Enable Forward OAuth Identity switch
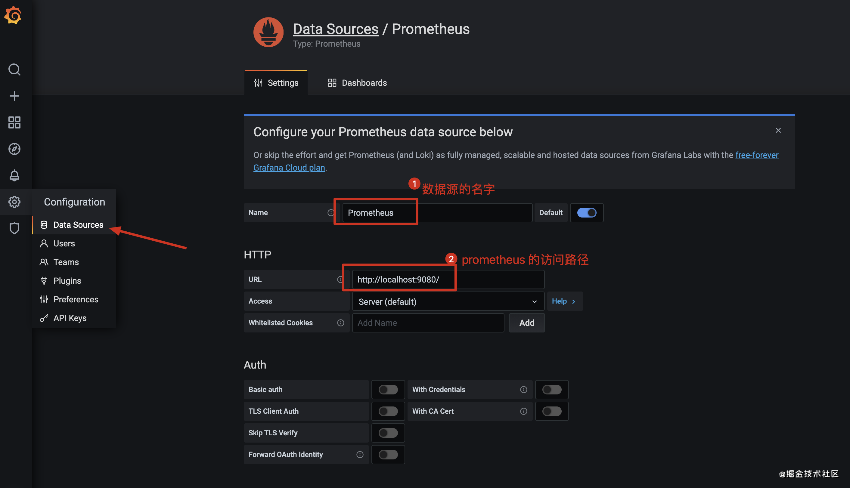 [388, 455]
